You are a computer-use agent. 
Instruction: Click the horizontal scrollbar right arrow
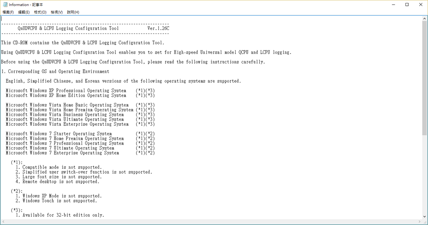420,222
